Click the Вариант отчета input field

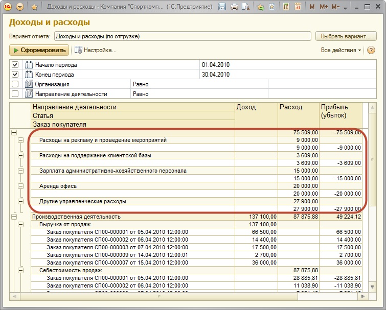[x=182, y=36]
